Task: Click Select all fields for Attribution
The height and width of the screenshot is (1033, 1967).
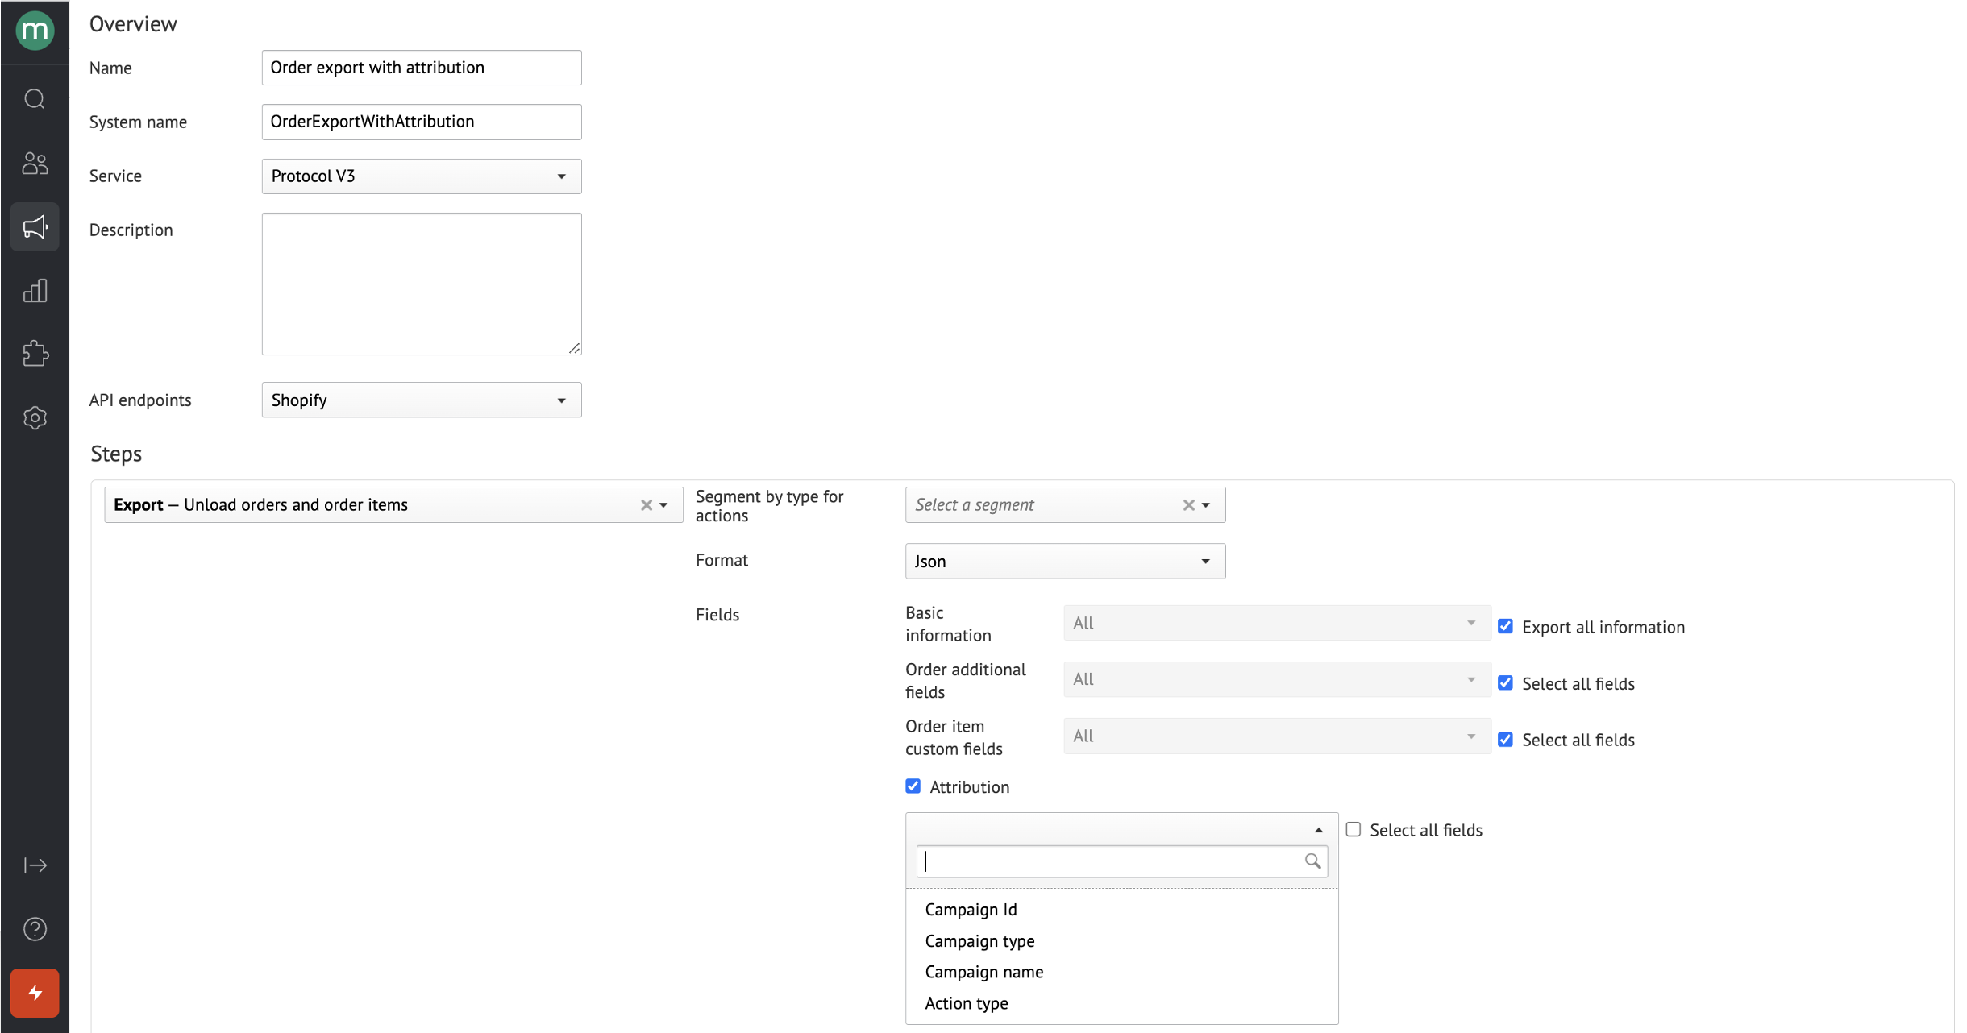Action: pyautogui.click(x=1354, y=830)
